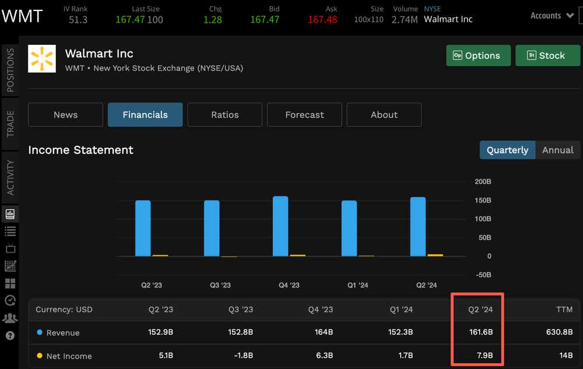
Task: Open the help question mark icon
Action: (x=10, y=336)
